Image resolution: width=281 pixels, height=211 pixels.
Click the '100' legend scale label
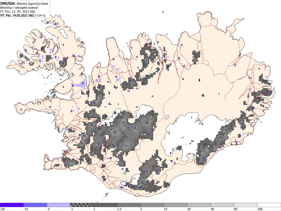pos(260,209)
